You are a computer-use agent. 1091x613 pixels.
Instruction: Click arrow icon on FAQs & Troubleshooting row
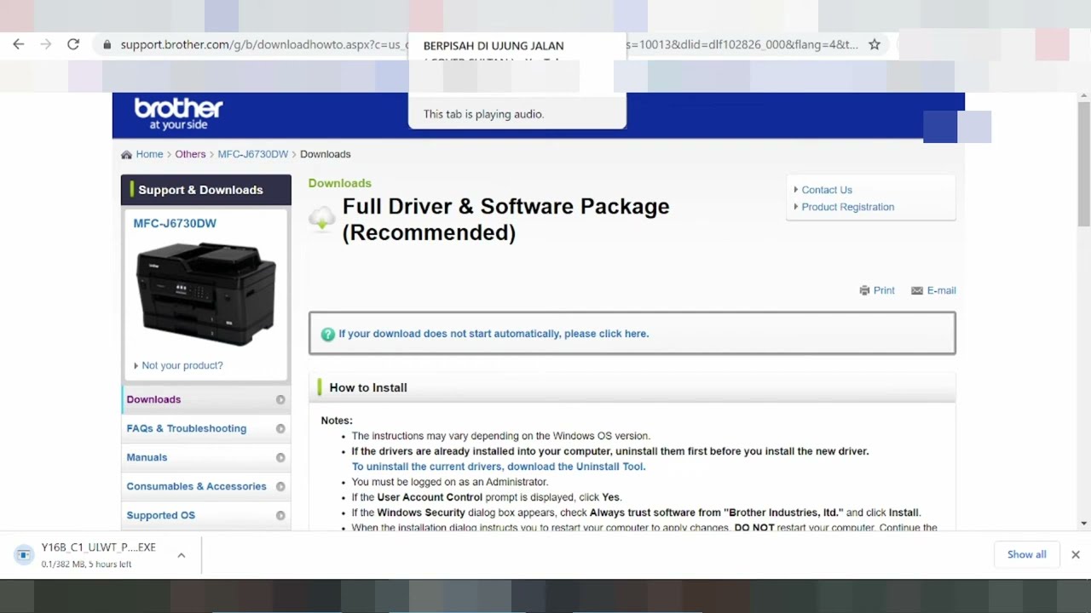click(280, 428)
